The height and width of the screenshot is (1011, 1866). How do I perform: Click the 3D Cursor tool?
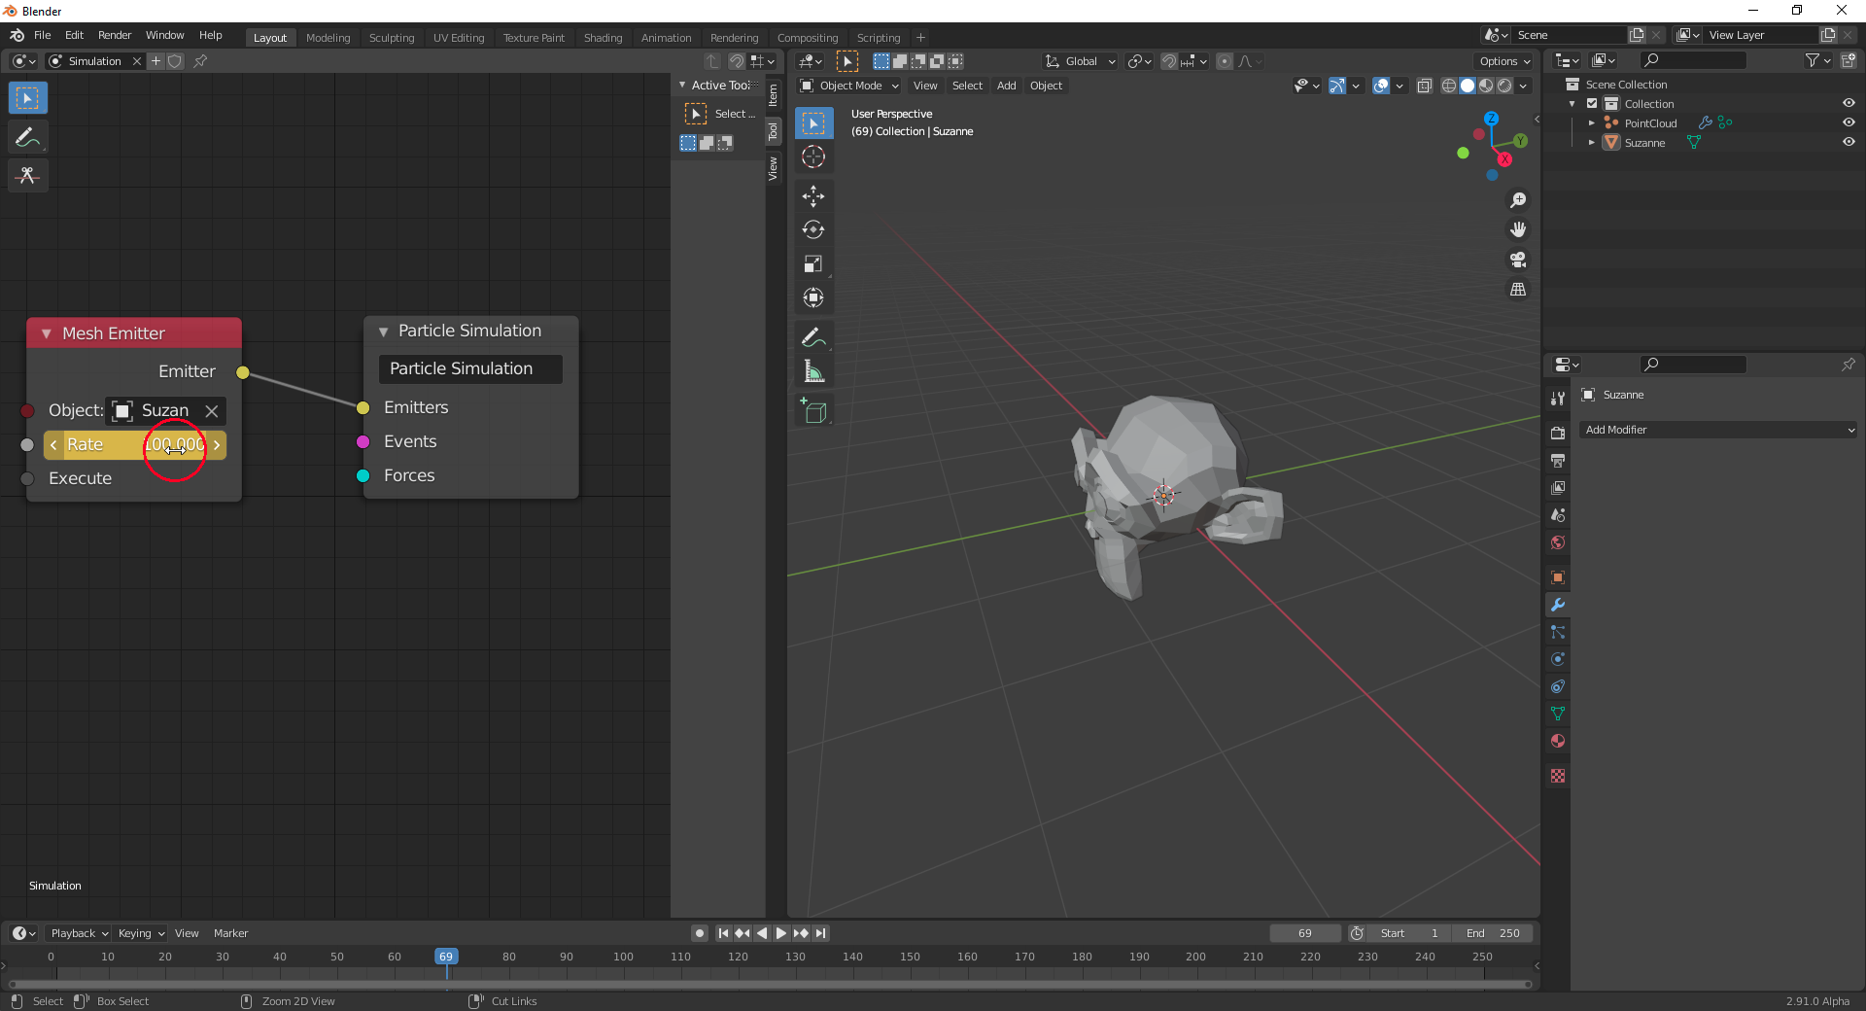point(813,157)
